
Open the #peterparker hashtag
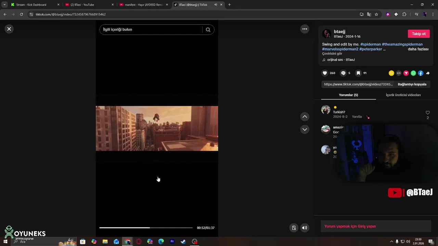371,49
